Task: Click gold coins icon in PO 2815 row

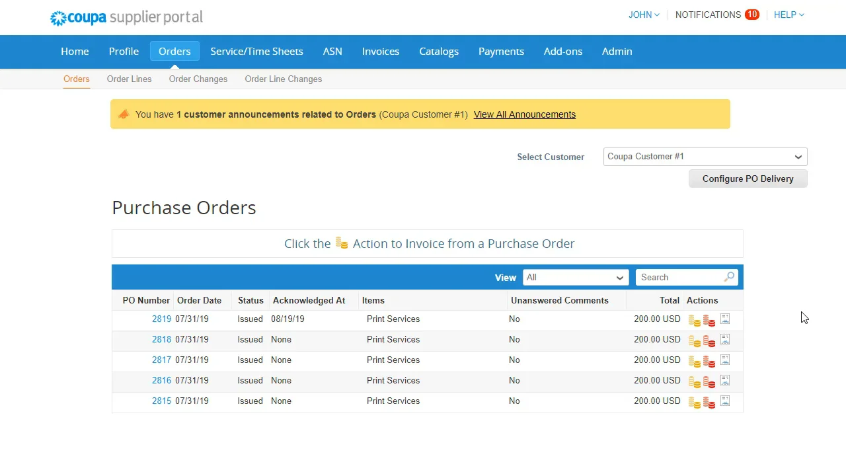Action: click(x=694, y=403)
